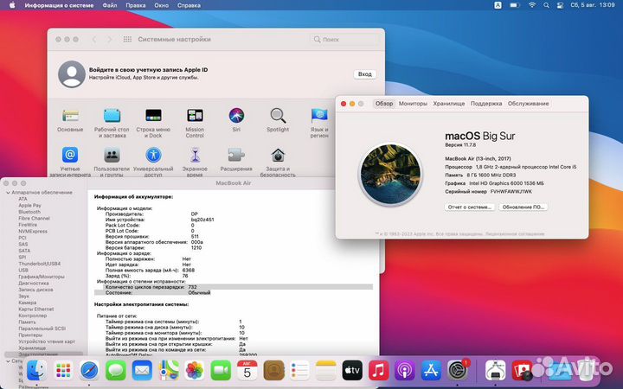Show all preferences via grid icon
The height and width of the screenshot is (389, 623).
click(127, 39)
